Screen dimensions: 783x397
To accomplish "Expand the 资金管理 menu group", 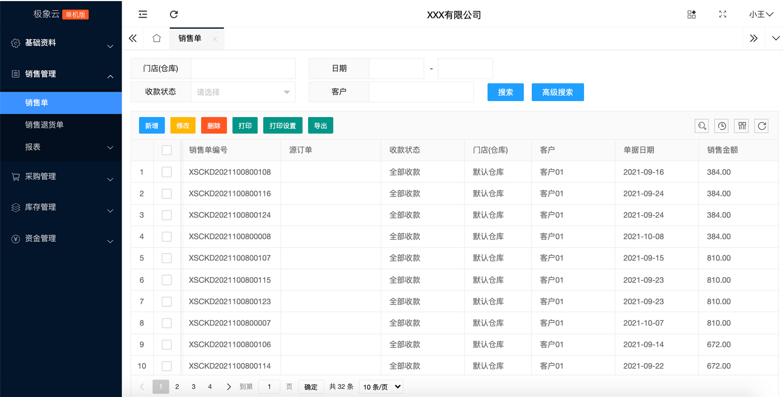I will tap(110, 241).
